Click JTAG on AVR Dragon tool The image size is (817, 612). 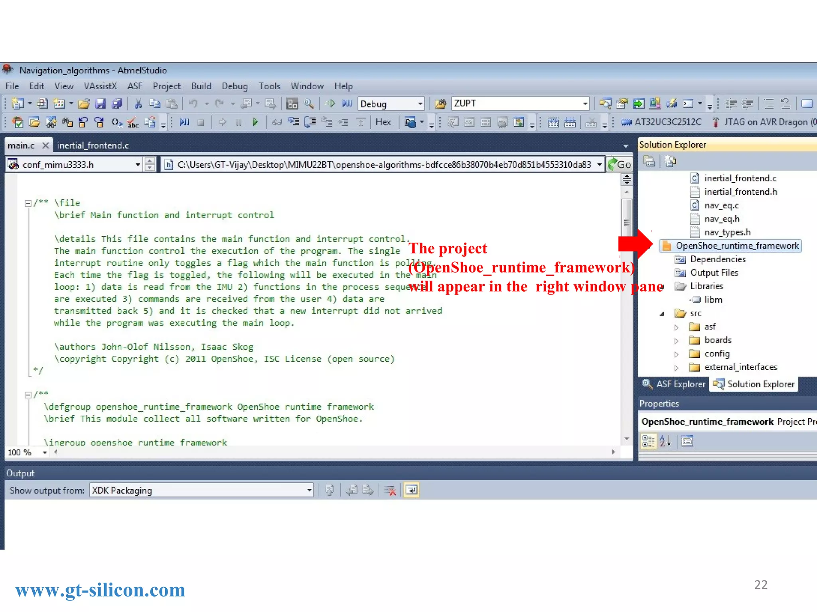point(766,122)
